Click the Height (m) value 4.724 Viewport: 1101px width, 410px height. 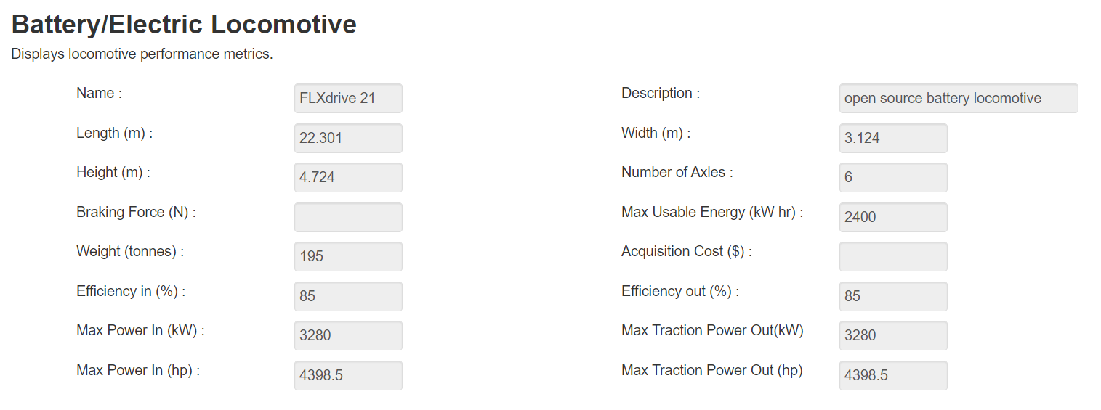click(348, 177)
